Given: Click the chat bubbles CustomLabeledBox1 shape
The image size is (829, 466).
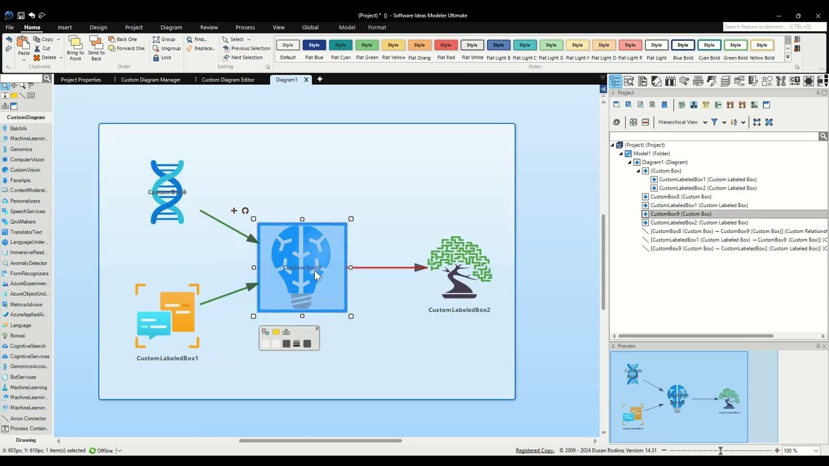Looking at the screenshot, I should pyautogui.click(x=167, y=316).
